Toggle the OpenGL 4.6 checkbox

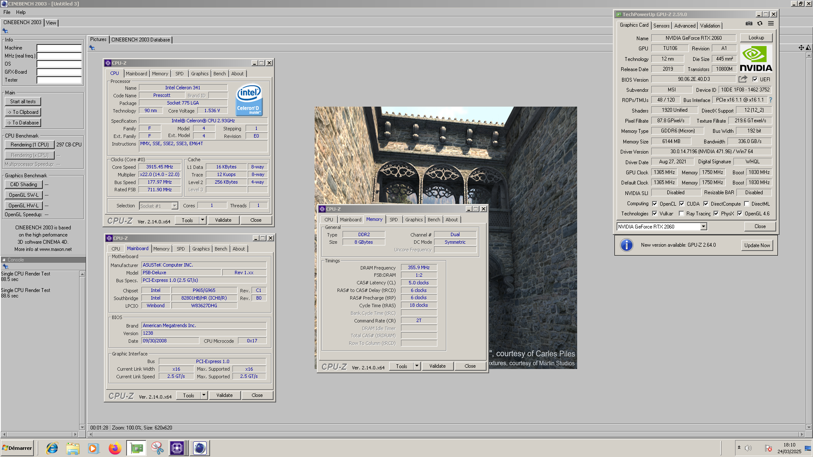click(x=740, y=213)
